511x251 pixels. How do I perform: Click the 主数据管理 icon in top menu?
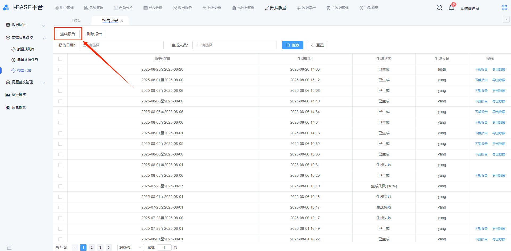tap(328, 8)
